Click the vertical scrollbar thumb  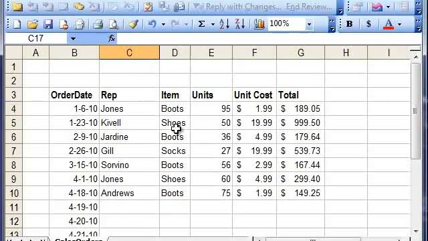416,111
